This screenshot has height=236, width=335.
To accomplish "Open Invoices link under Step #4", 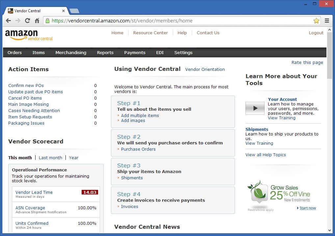I will (129, 206).
